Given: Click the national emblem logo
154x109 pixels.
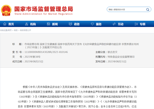Looking at the screenshot, I should point(6,10).
